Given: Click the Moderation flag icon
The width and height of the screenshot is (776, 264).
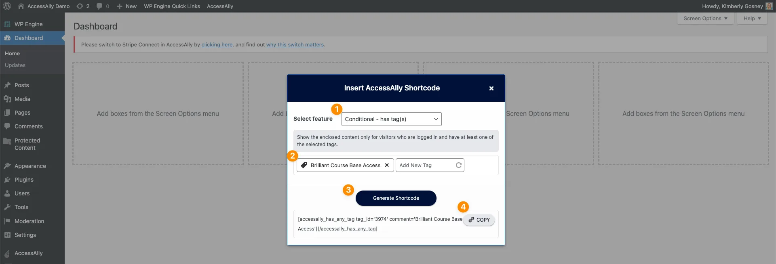Looking at the screenshot, I should [x=7, y=221].
